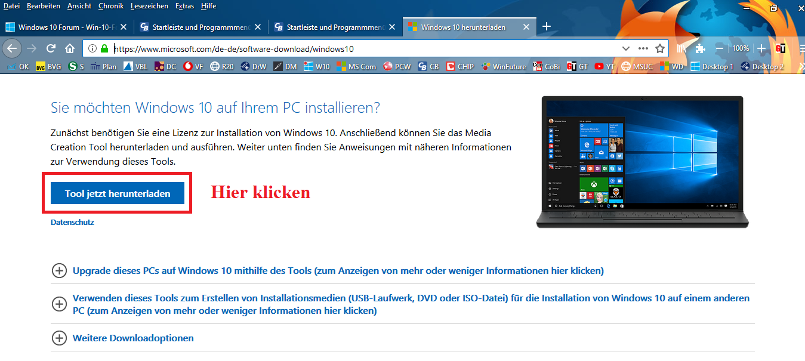Open the page actions three-dot menu

point(643,48)
